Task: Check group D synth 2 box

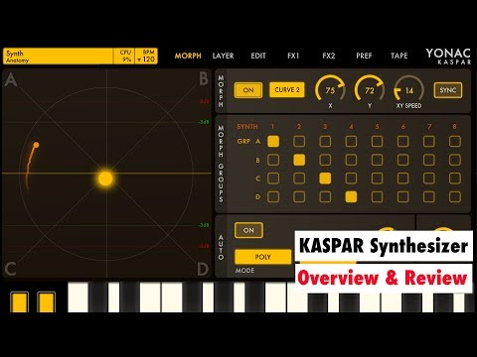Action: (299, 197)
